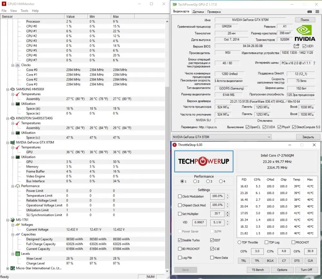Click the Utilization icon under KINGSTON drive

click(x=18, y=133)
